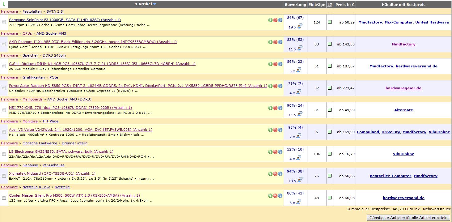The height and width of the screenshot is (222, 452).
Task: Increase quantity of Samsung SpinPoint F3 with plus icon
Action: [x=270, y=20]
